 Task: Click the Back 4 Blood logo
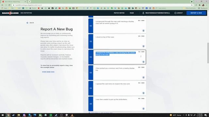10,13
